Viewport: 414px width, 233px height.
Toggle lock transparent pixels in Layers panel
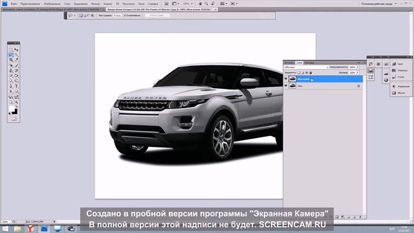[x=299, y=72]
